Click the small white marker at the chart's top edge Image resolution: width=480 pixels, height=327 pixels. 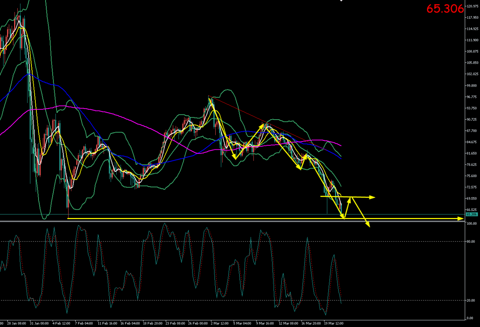click(341, 1)
